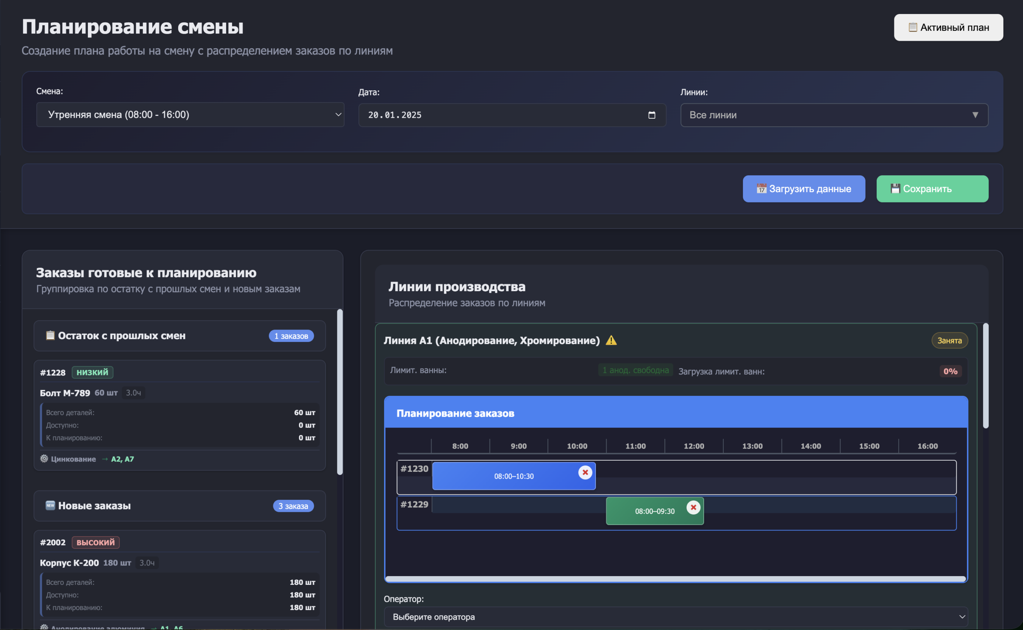Viewport: 1023px width, 630px height.
Task: Open the date picker calendar icon
Action: coord(652,115)
